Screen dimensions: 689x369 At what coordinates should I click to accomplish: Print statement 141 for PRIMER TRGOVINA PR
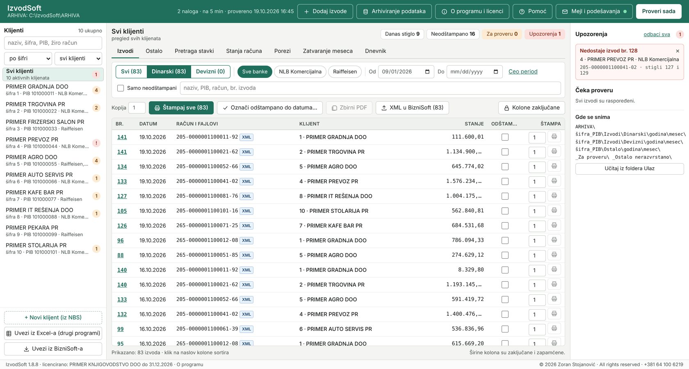tap(554, 151)
